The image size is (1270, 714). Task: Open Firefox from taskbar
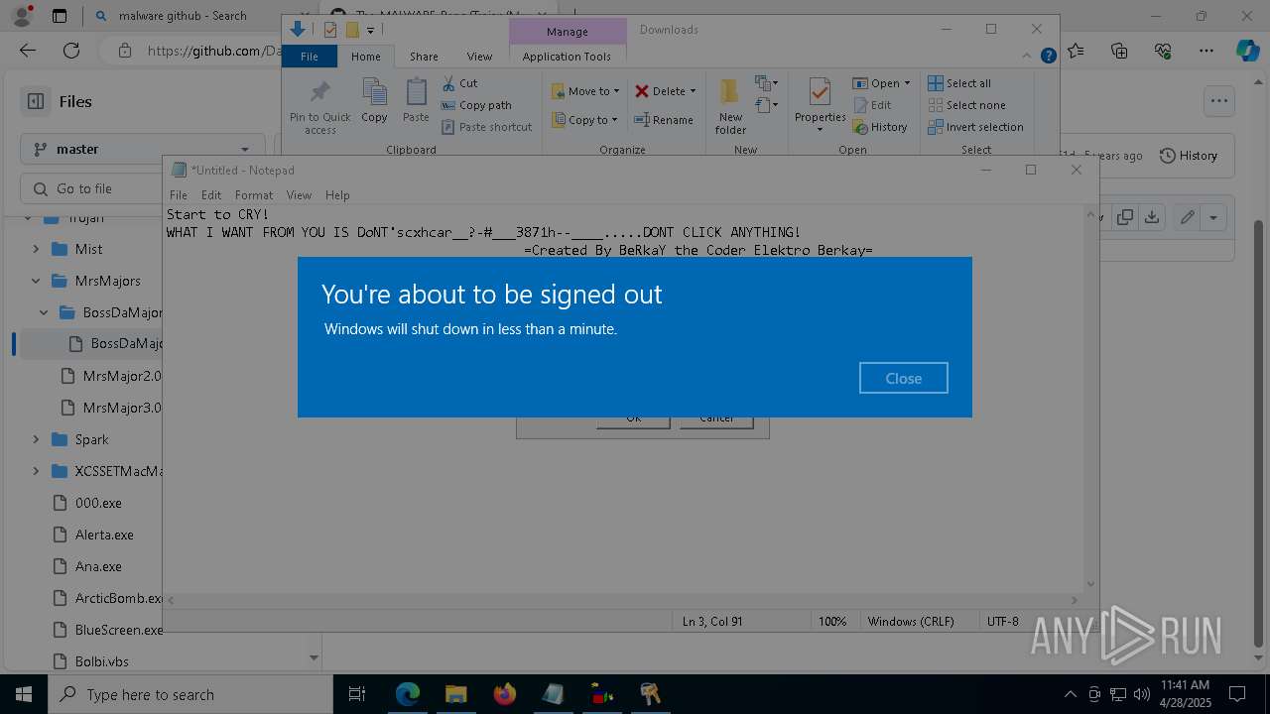(x=504, y=694)
